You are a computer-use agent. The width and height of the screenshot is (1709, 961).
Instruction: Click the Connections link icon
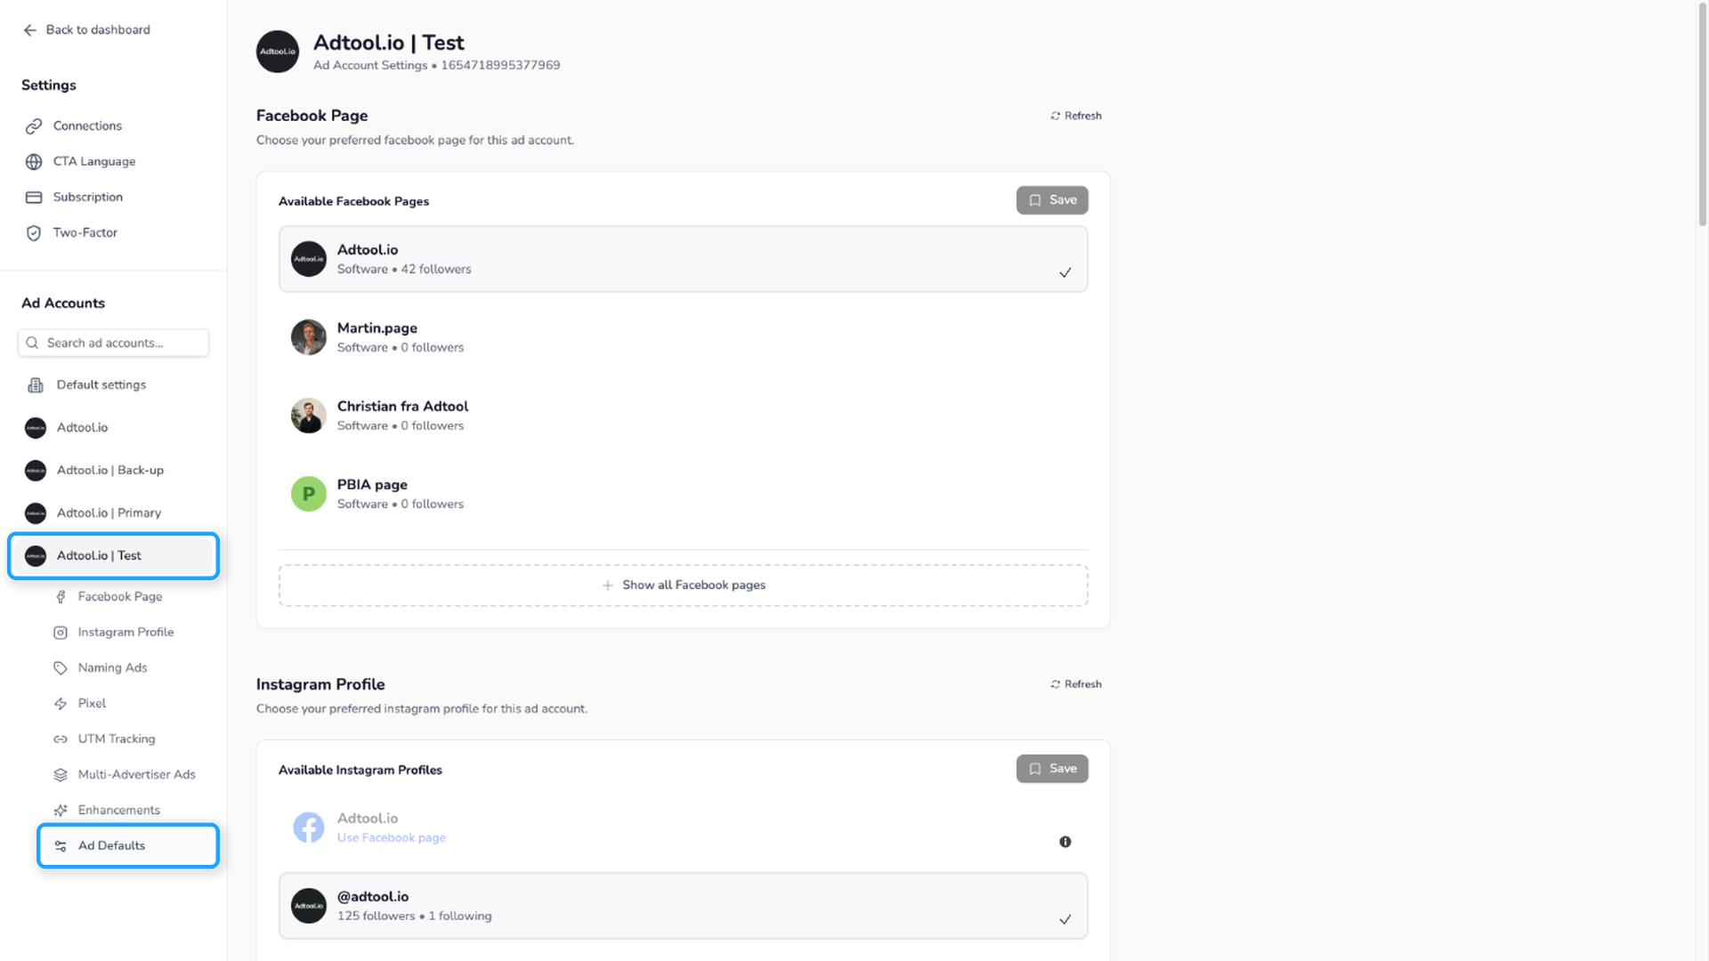(34, 126)
